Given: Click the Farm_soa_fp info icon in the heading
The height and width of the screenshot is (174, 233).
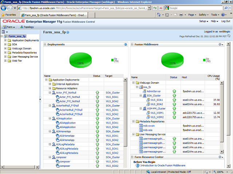Looking at the screenshot, I should 68,33.
